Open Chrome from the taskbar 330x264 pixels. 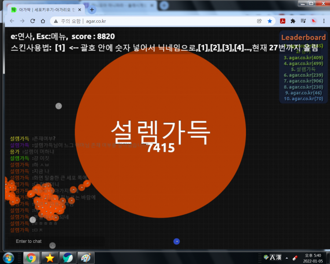[31, 258]
